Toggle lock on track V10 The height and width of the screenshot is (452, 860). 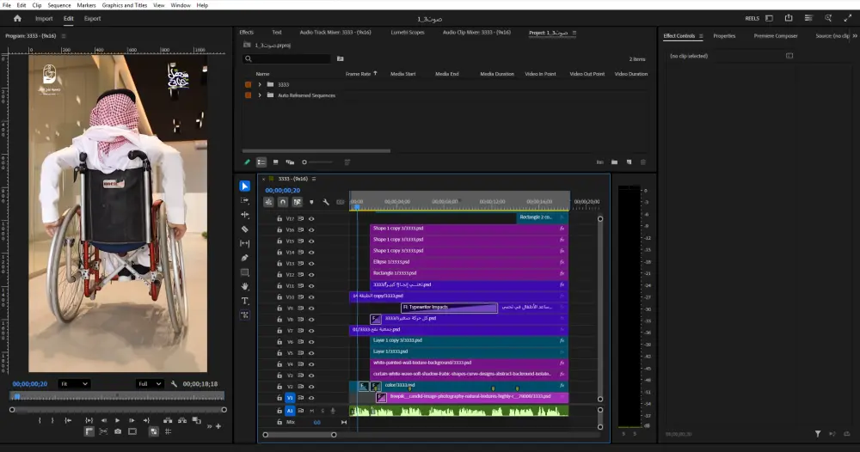pos(279,296)
